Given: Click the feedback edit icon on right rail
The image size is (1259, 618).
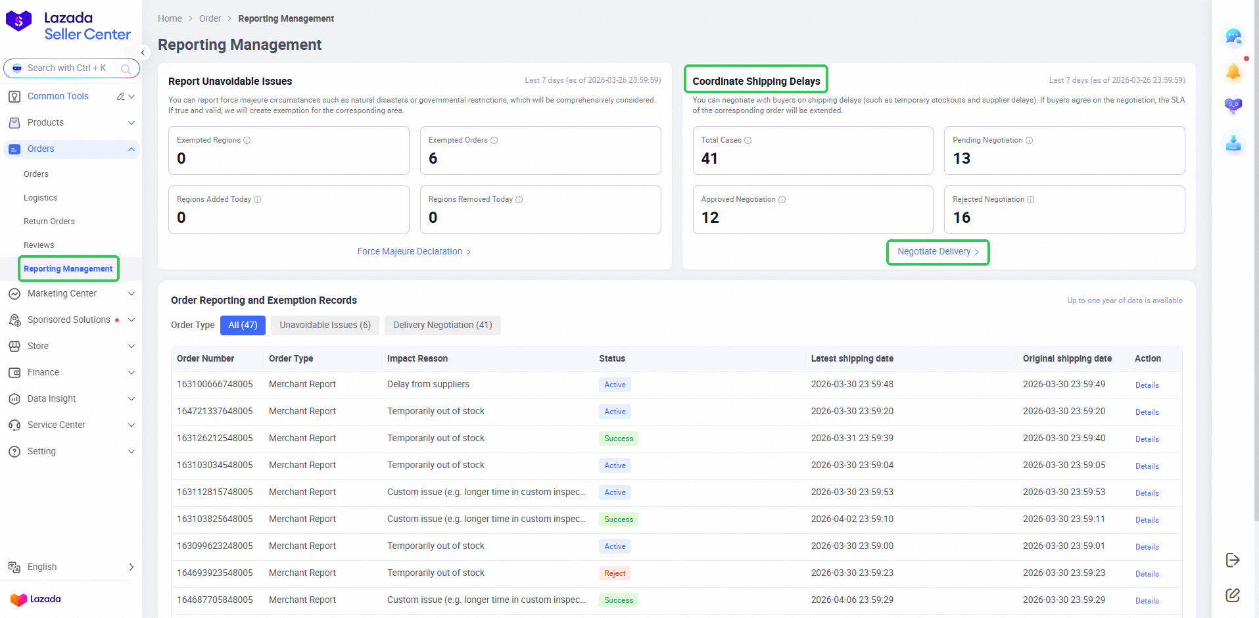Looking at the screenshot, I should pyautogui.click(x=1233, y=595).
